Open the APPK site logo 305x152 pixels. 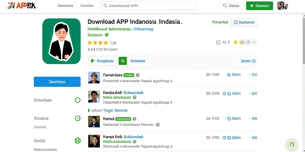point(21,6)
